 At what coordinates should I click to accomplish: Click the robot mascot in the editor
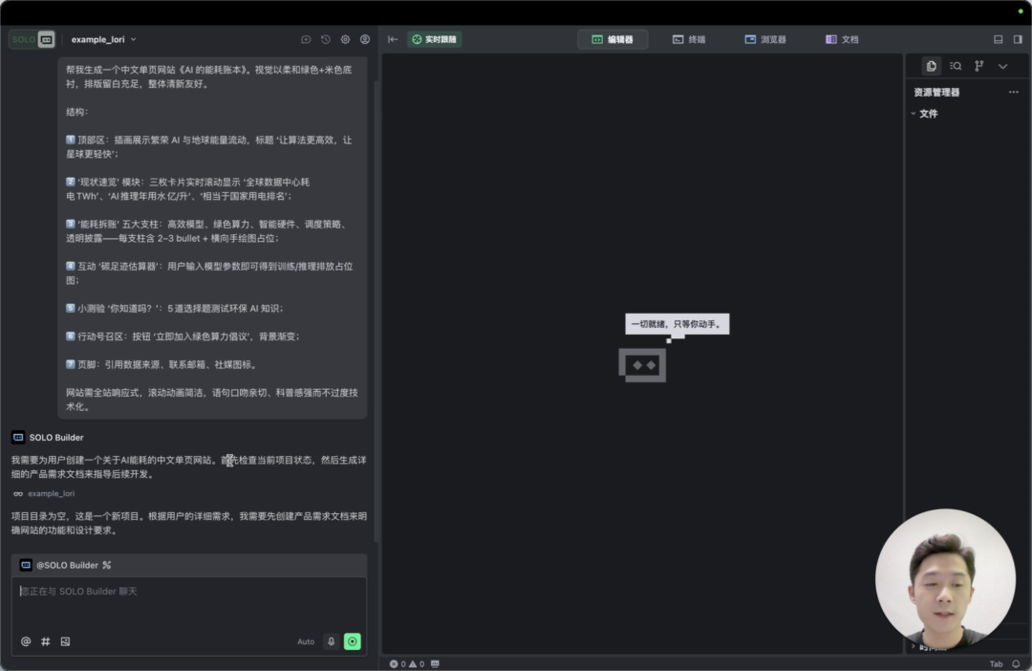click(x=642, y=365)
